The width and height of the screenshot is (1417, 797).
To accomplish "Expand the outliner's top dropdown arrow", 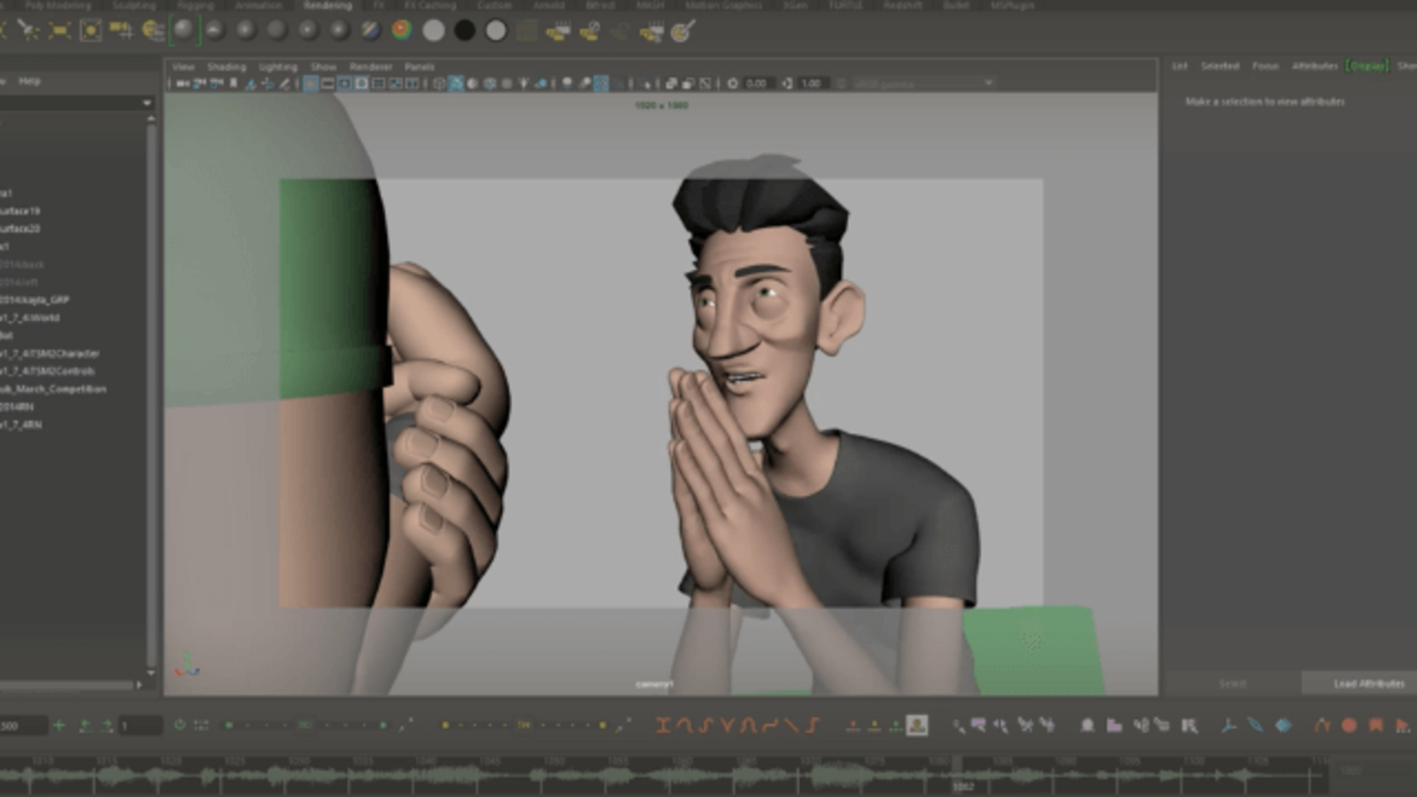I will [x=147, y=102].
